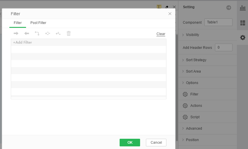
Task: Click the trash delete filter icon
Action: click(69, 33)
